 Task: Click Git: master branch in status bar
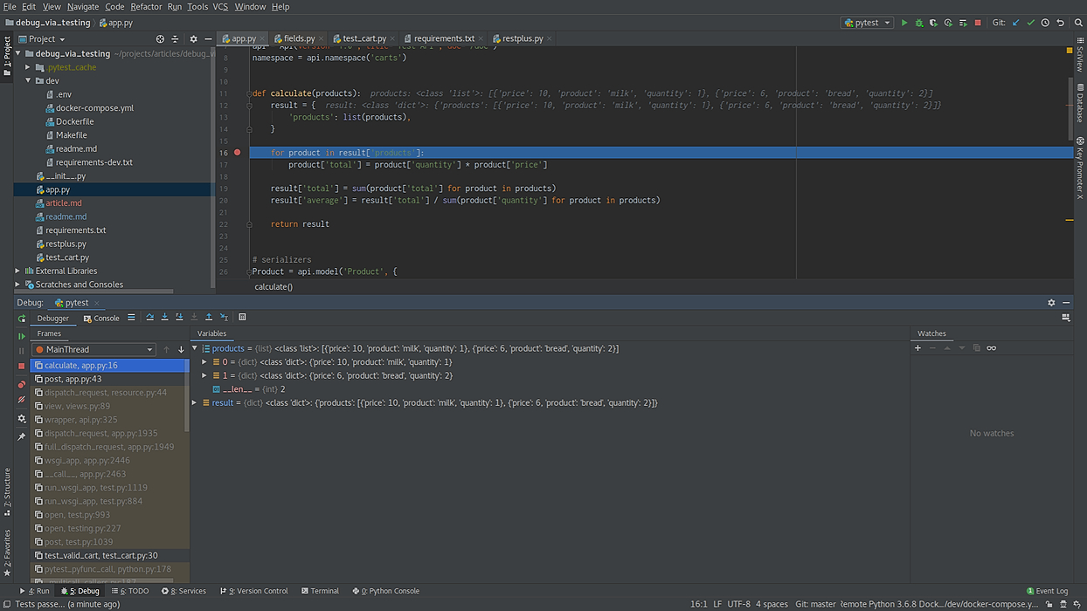pyautogui.click(x=815, y=604)
